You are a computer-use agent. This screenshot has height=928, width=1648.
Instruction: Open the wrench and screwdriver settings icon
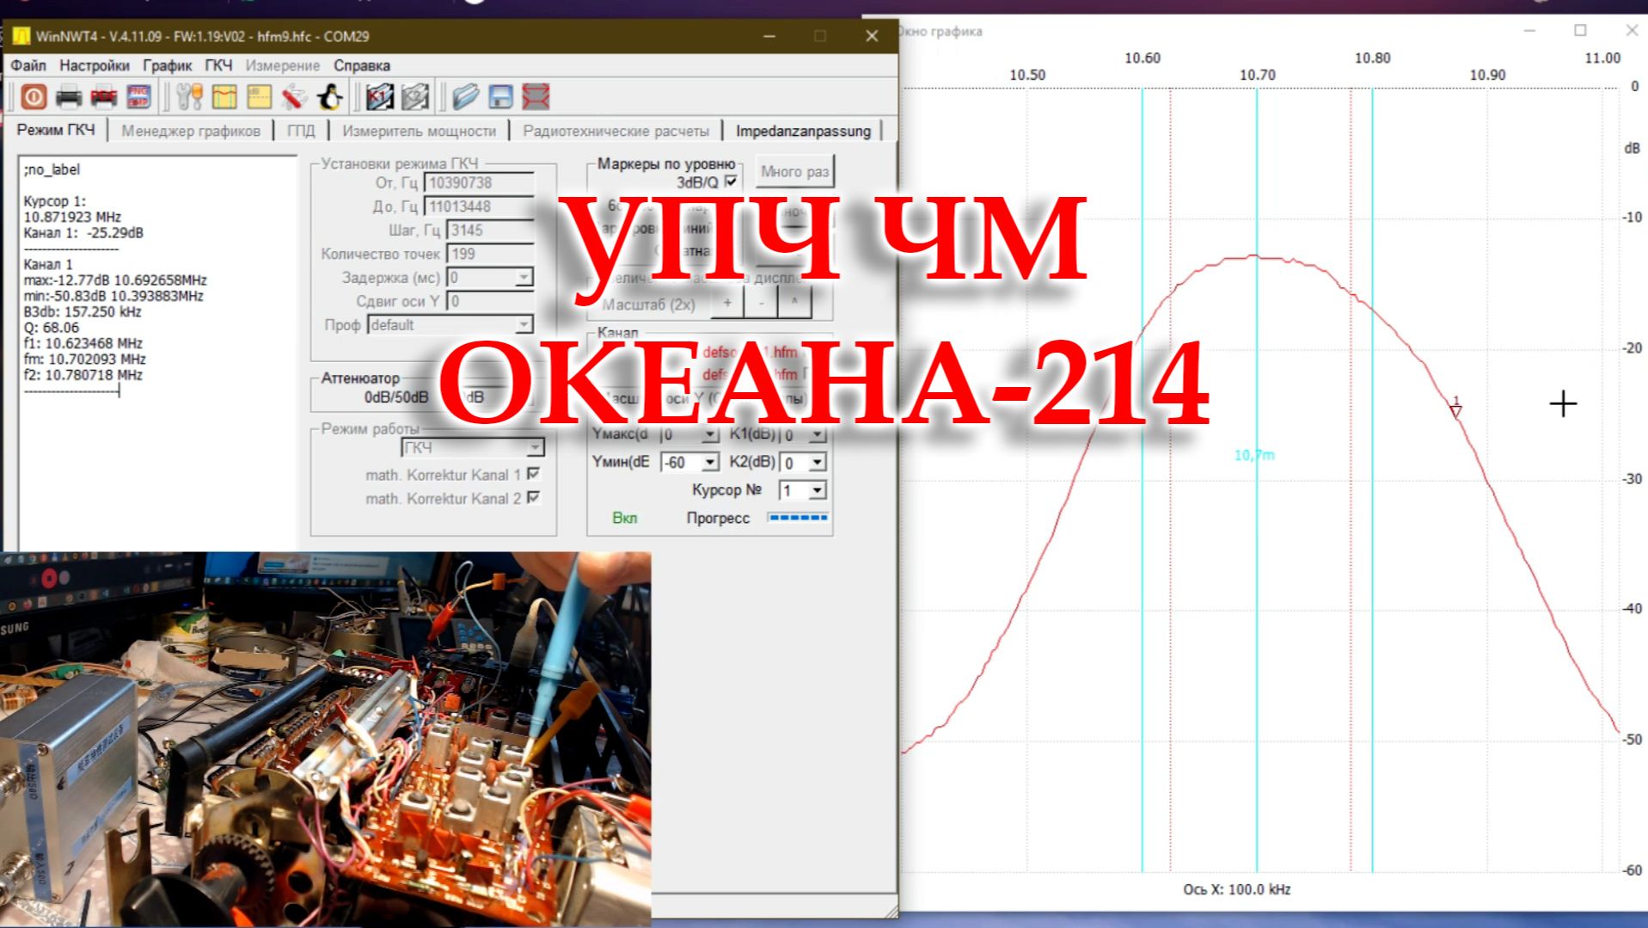(189, 96)
